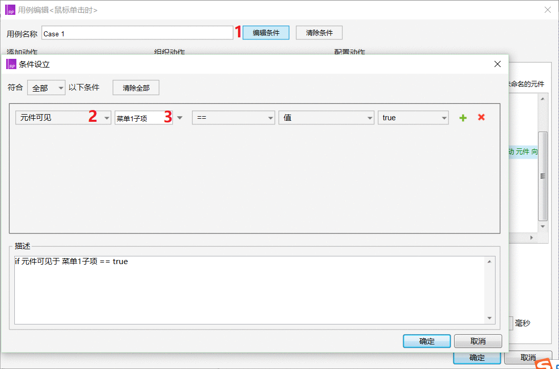Image resolution: width=559 pixels, height=369 pixels.
Task: Open the 全部 match mode dropdown
Action: pos(46,88)
